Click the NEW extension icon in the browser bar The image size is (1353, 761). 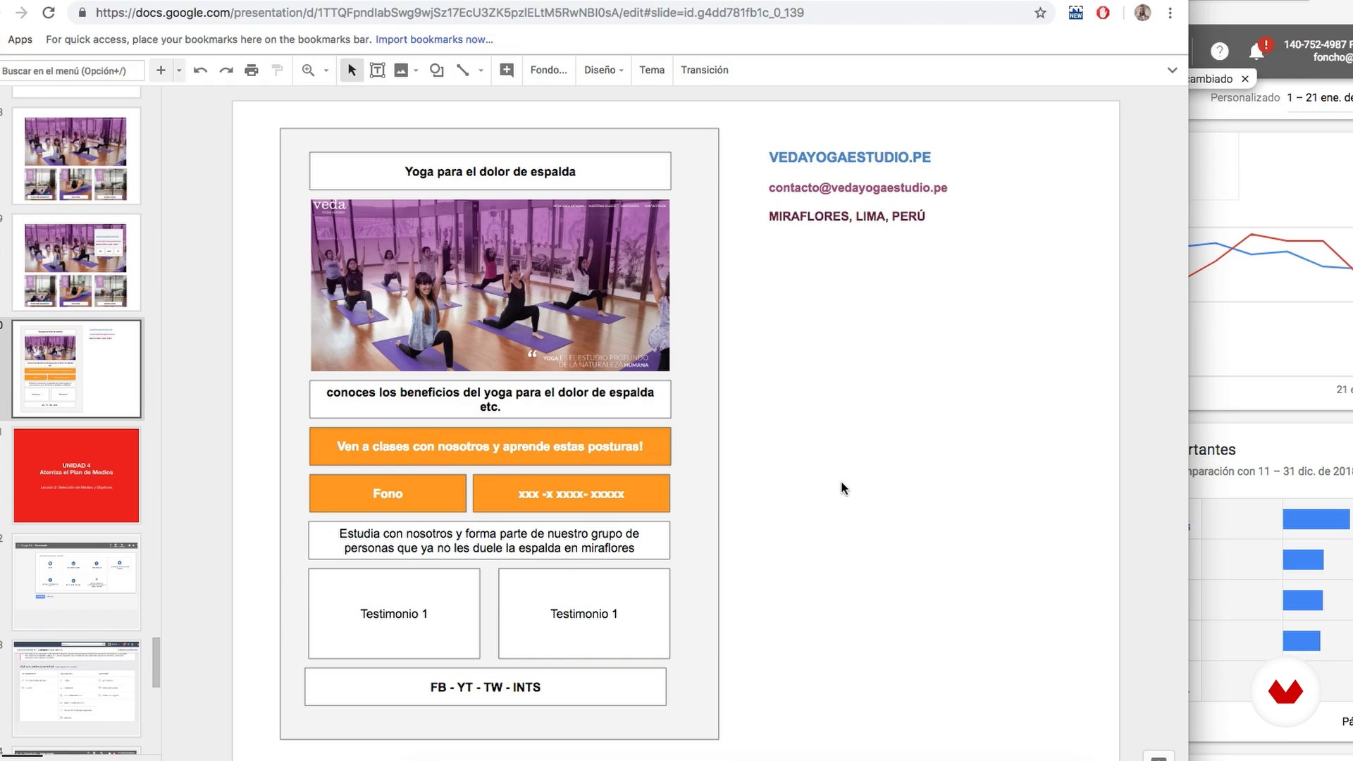coord(1075,13)
